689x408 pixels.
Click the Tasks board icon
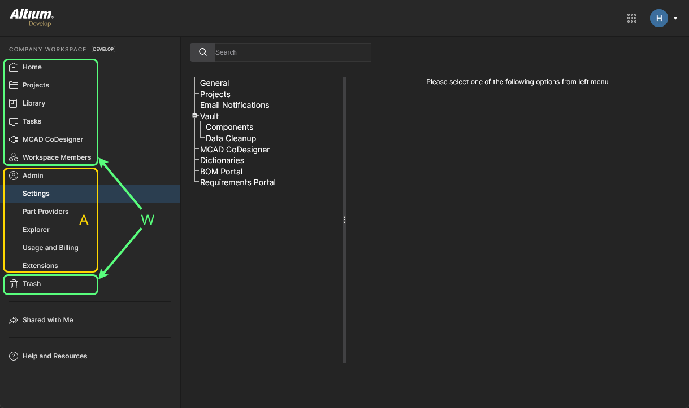tap(14, 121)
